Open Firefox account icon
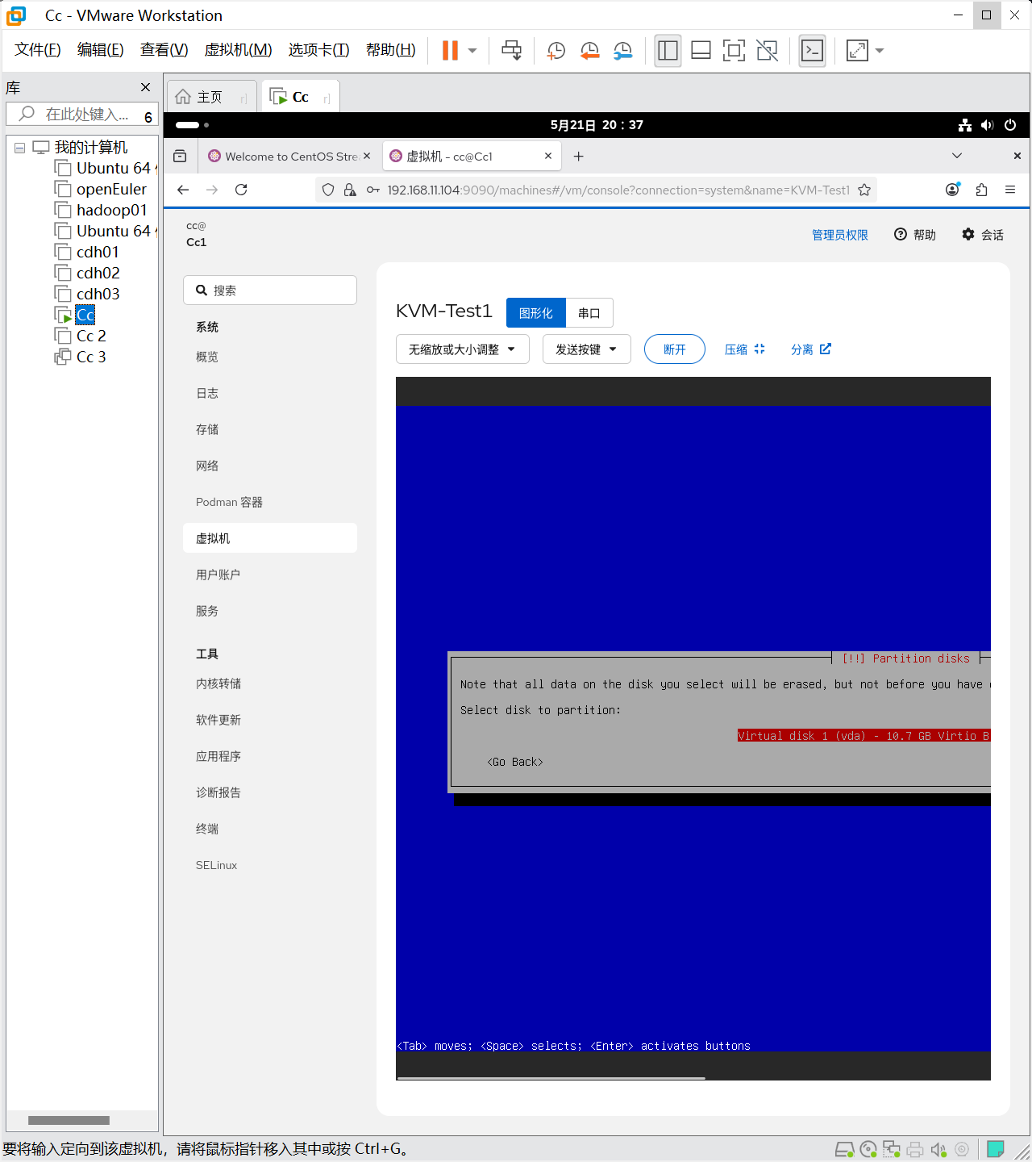This screenshot has height=1162, width=1032. point(952,190)
